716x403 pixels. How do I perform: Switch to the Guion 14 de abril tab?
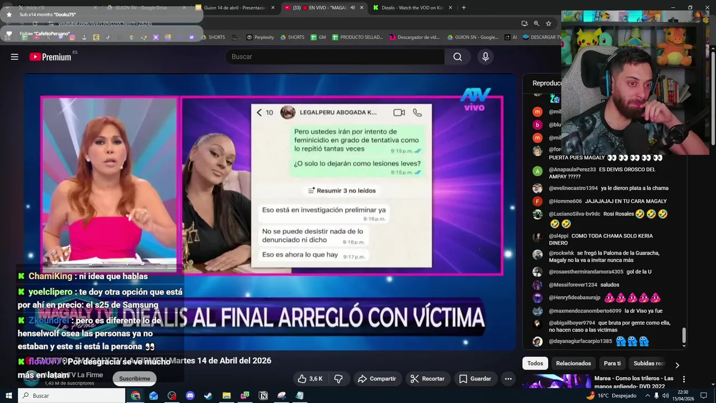coord(235,7)
